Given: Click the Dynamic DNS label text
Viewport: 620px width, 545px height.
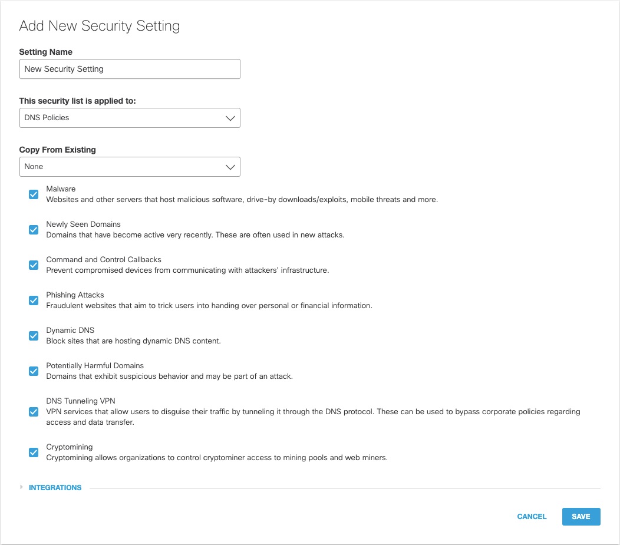Looking at the screenshot, I should 70,331.
